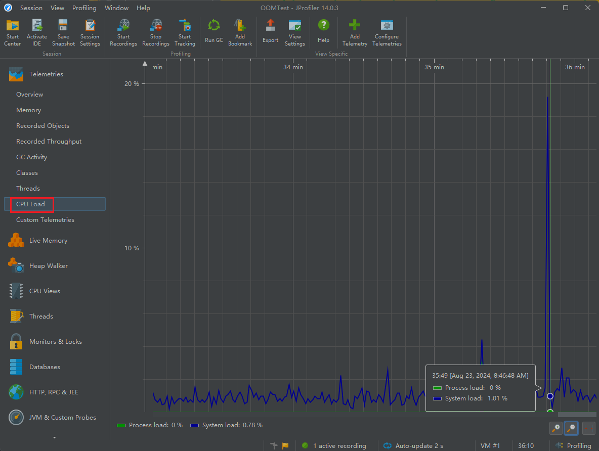Open the Databases section
The width and height of the screenshot is (599, 451).
click(34, 367)
